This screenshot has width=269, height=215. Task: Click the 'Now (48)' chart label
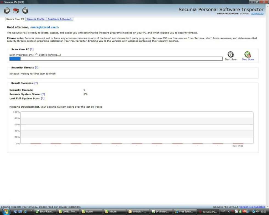(238, 146)
